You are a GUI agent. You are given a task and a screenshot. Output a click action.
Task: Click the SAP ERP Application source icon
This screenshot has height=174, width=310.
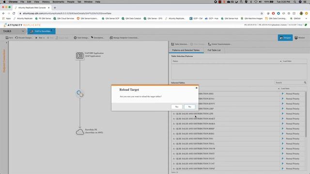point(79,56)
